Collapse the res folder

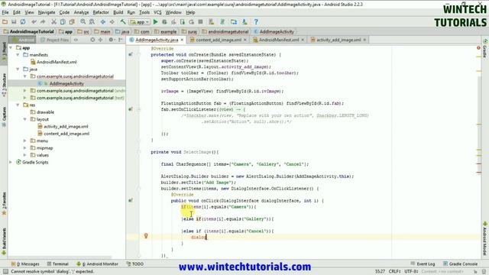(x=18, y=105)
